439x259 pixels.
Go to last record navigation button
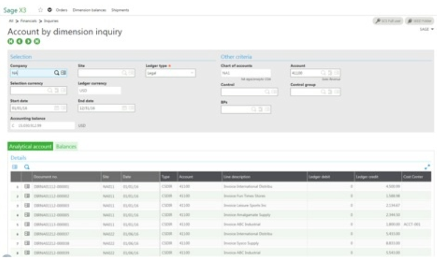click(37, 41)
